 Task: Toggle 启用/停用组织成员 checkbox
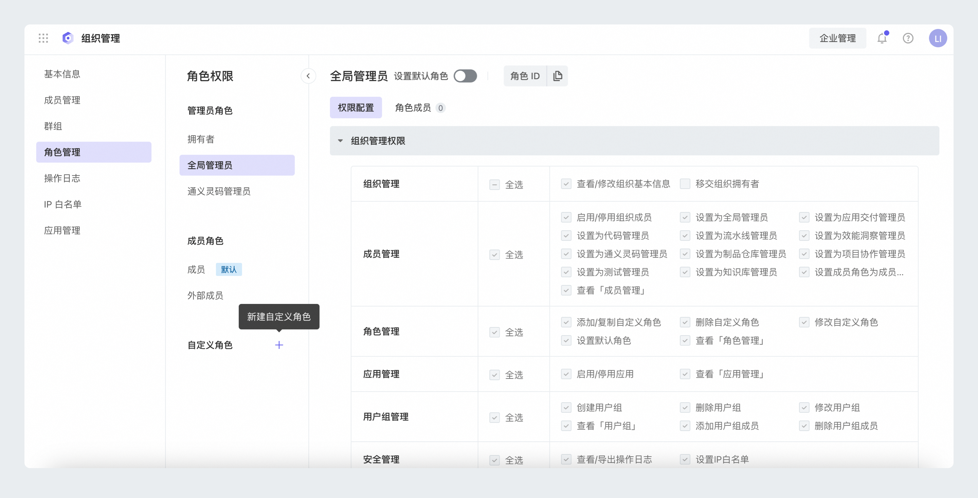point(566,217)
